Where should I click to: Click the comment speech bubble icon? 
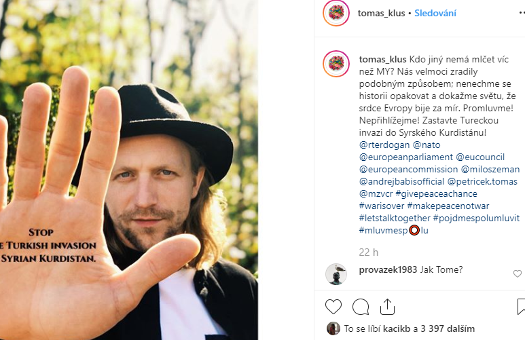[361, 306]
